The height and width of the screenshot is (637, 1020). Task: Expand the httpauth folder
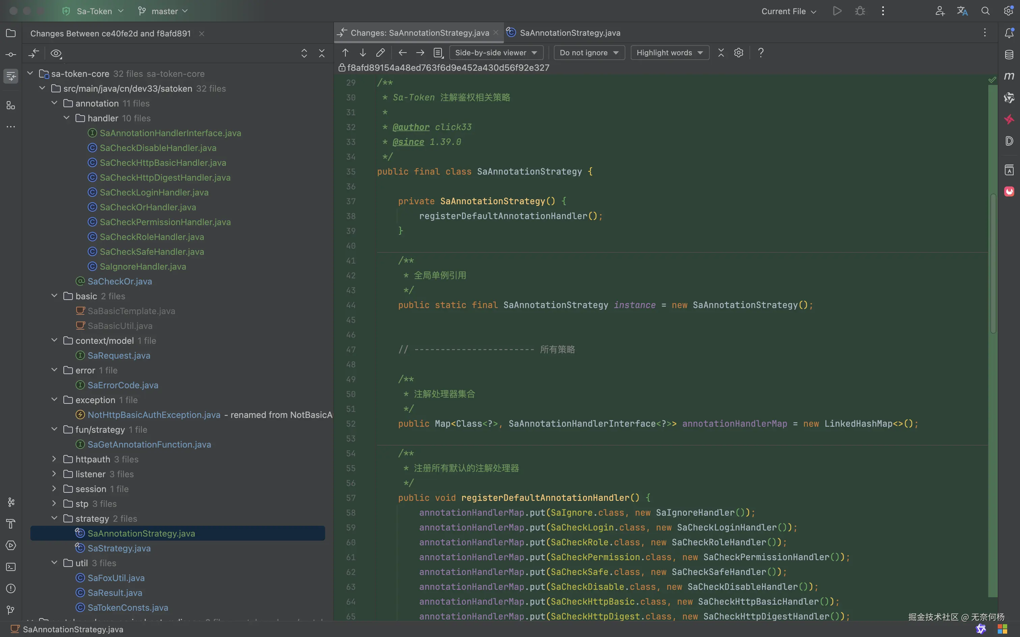[x=54, y=459]
